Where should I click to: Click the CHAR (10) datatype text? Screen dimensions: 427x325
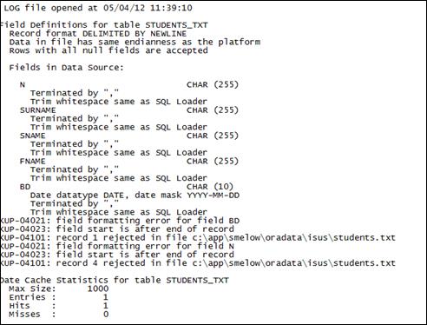tap(210, 187)
